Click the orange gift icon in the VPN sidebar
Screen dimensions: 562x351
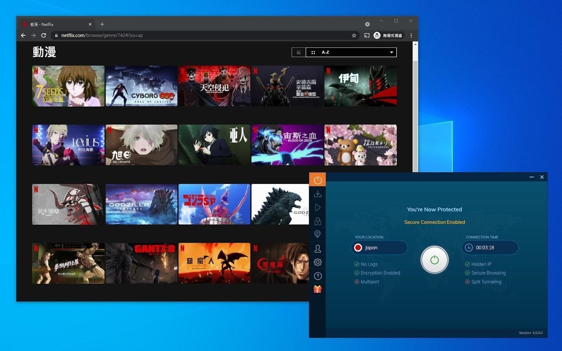click(318, 289)
